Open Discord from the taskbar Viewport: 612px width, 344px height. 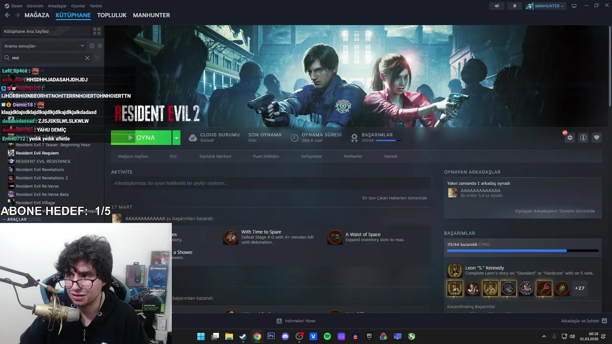(x=285, y=336)
